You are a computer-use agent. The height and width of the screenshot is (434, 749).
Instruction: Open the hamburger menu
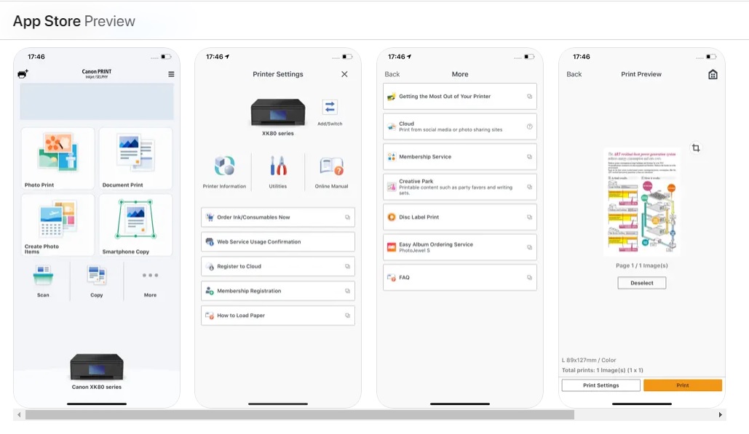click(x=171, y=74)
